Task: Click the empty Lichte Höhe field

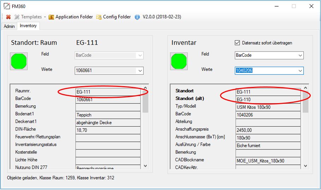Action: 108,161
